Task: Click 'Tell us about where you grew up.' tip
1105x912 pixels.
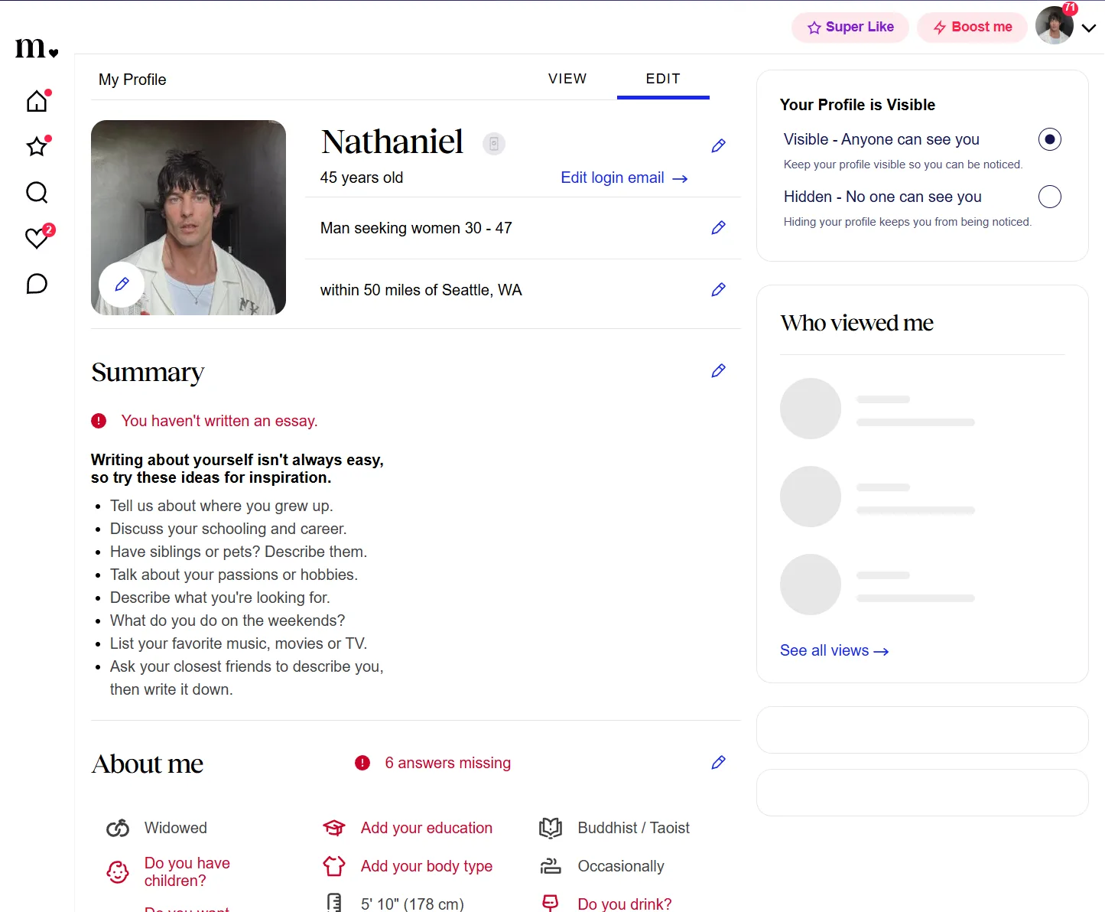Action: 222,506
